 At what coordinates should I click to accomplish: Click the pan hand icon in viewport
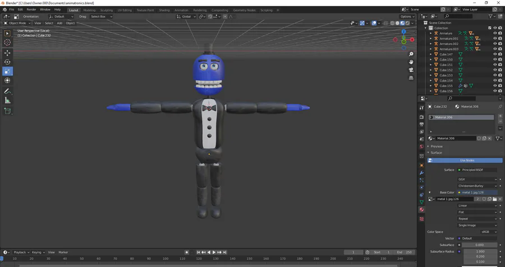click(411, 62)
